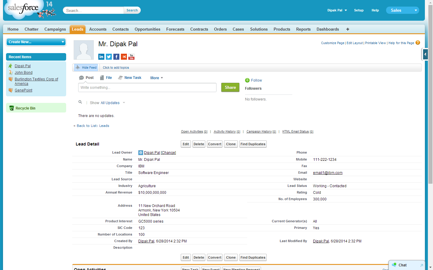This screenshot has height=270, width=433.
Task: Click the top Delete button in Lead Detail
Action: click(199, 144)
